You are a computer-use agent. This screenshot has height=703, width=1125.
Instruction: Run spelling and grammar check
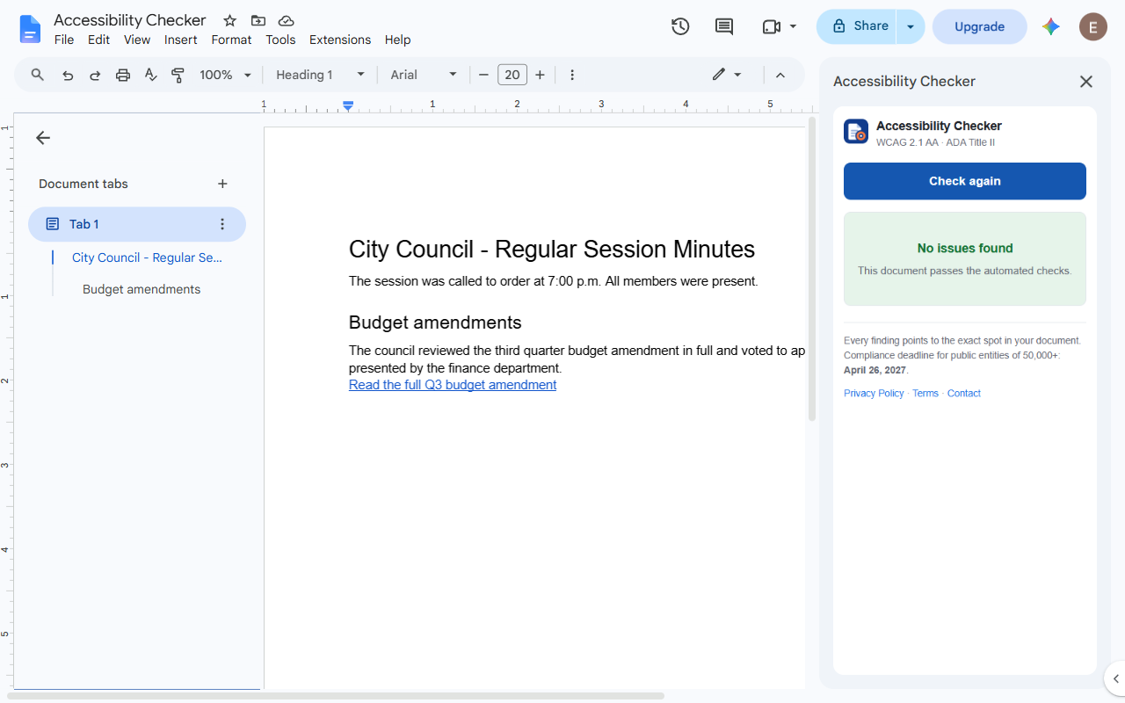[x=150, y=75]
